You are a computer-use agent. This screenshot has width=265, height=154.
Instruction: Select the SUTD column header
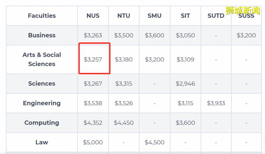tap(216, 16)
